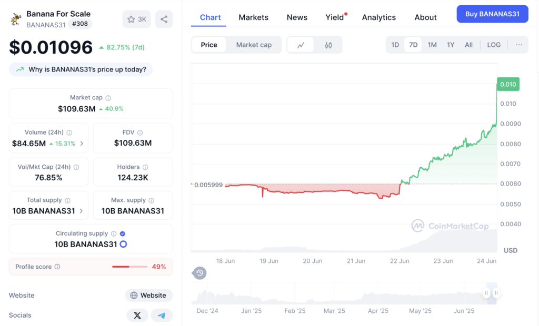Open 'Why is BANANAS31's price up today?'
Viewport: 539px width, 326px height.
point(81,69)
